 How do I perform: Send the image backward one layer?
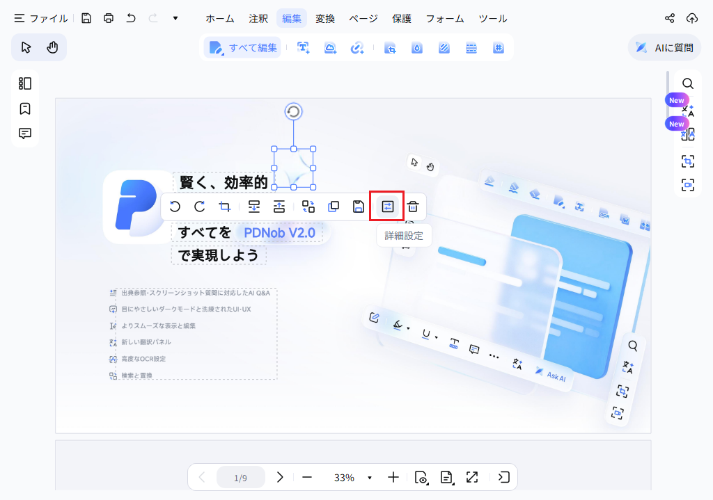click(253, 207)
